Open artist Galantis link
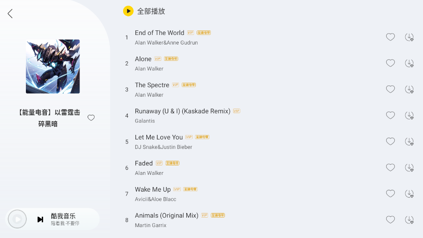The width and height of the screenshot is (423, 238). [145, 121]
